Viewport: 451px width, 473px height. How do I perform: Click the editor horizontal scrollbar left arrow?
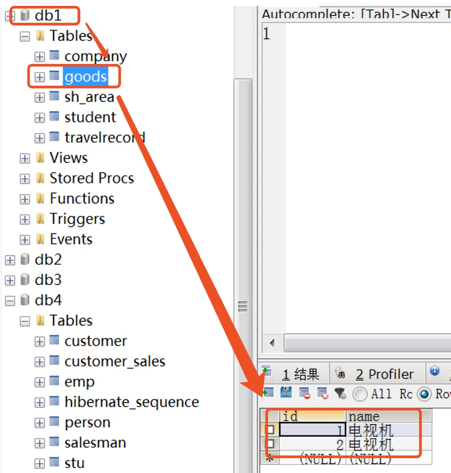(272, 343)
